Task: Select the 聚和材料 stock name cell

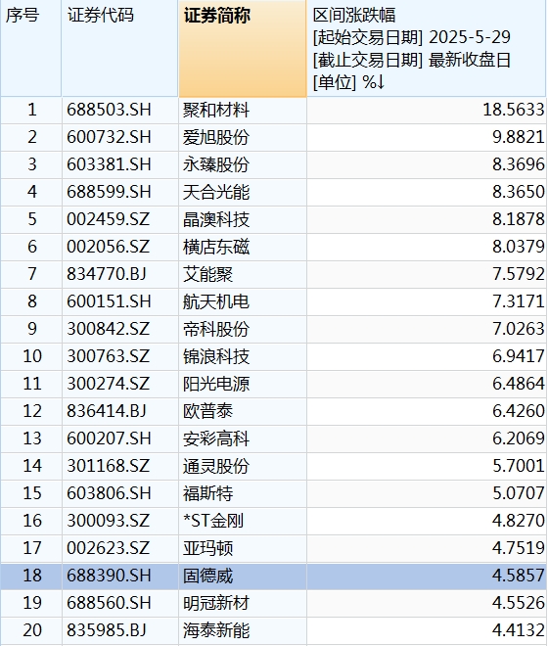Action: pyautogui.click(x=243, y=110)
